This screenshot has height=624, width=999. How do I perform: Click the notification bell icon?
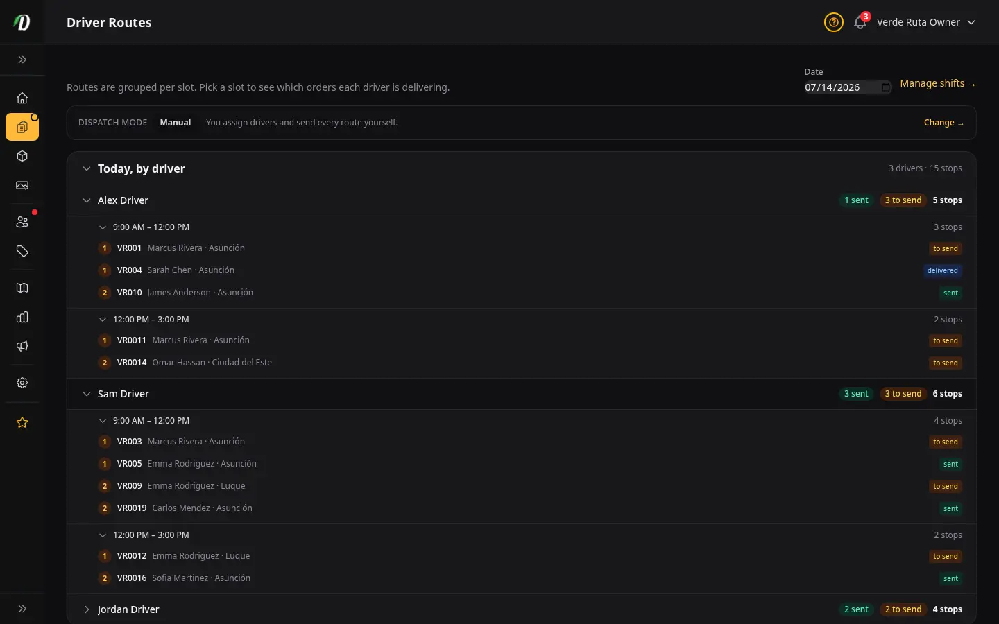coord(860,22)
